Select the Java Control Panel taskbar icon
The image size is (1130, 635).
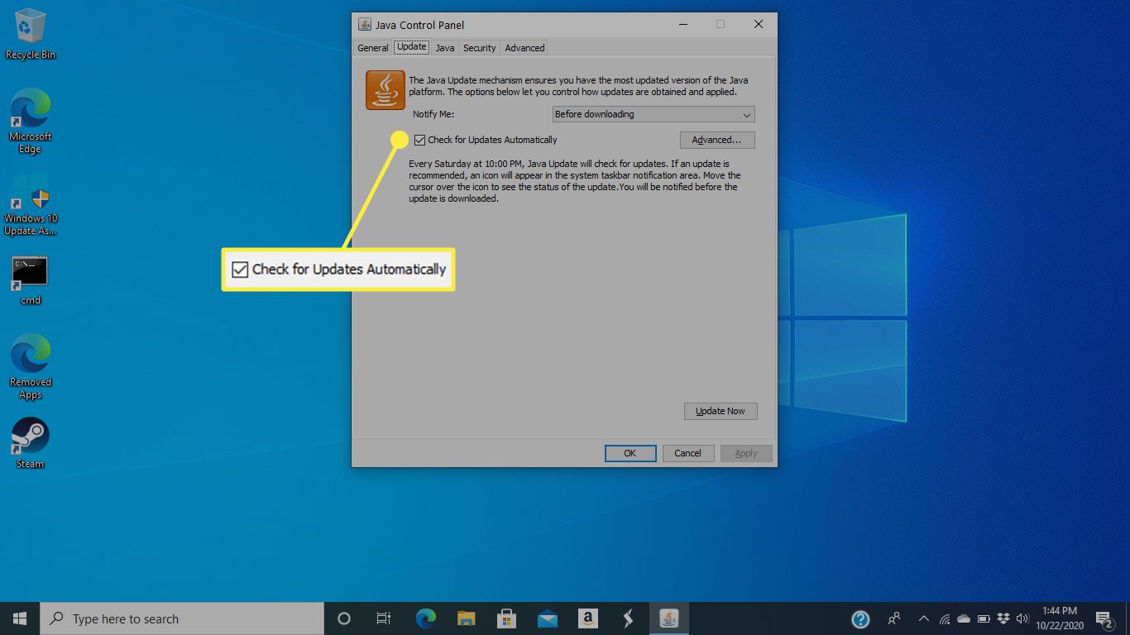pyautogui.click(x=668, y=618)
